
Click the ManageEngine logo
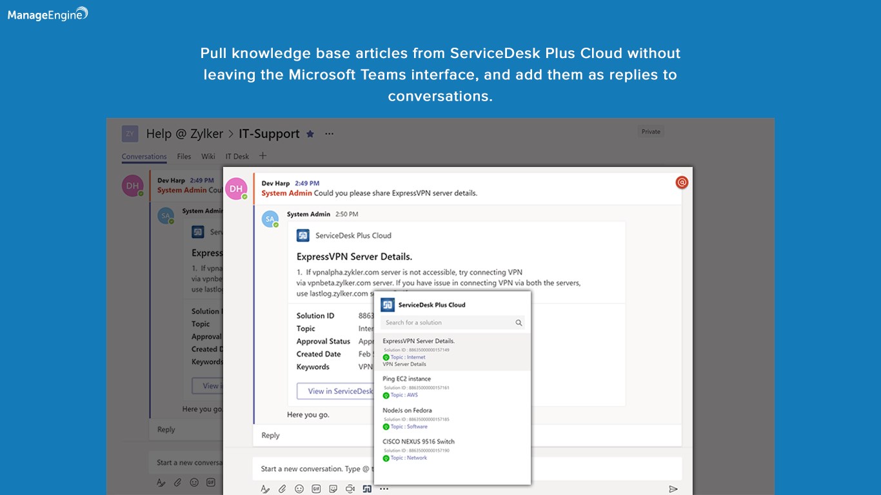coord(48,14)
